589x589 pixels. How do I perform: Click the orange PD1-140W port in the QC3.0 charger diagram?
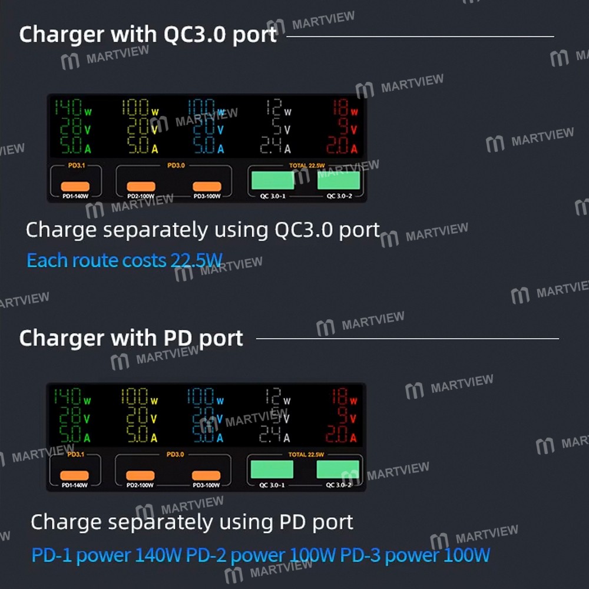[75, 186]
